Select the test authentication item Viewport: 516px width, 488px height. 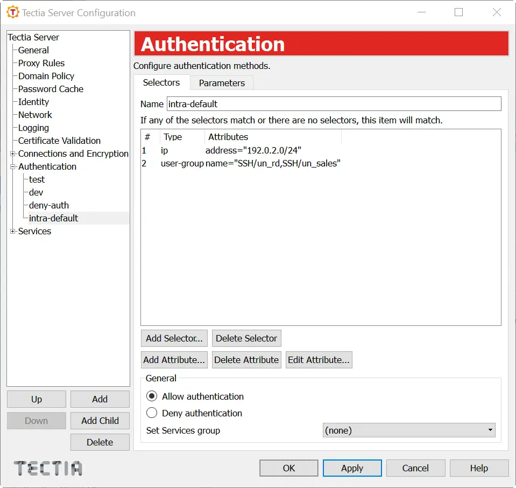click(x=37, y=179)
